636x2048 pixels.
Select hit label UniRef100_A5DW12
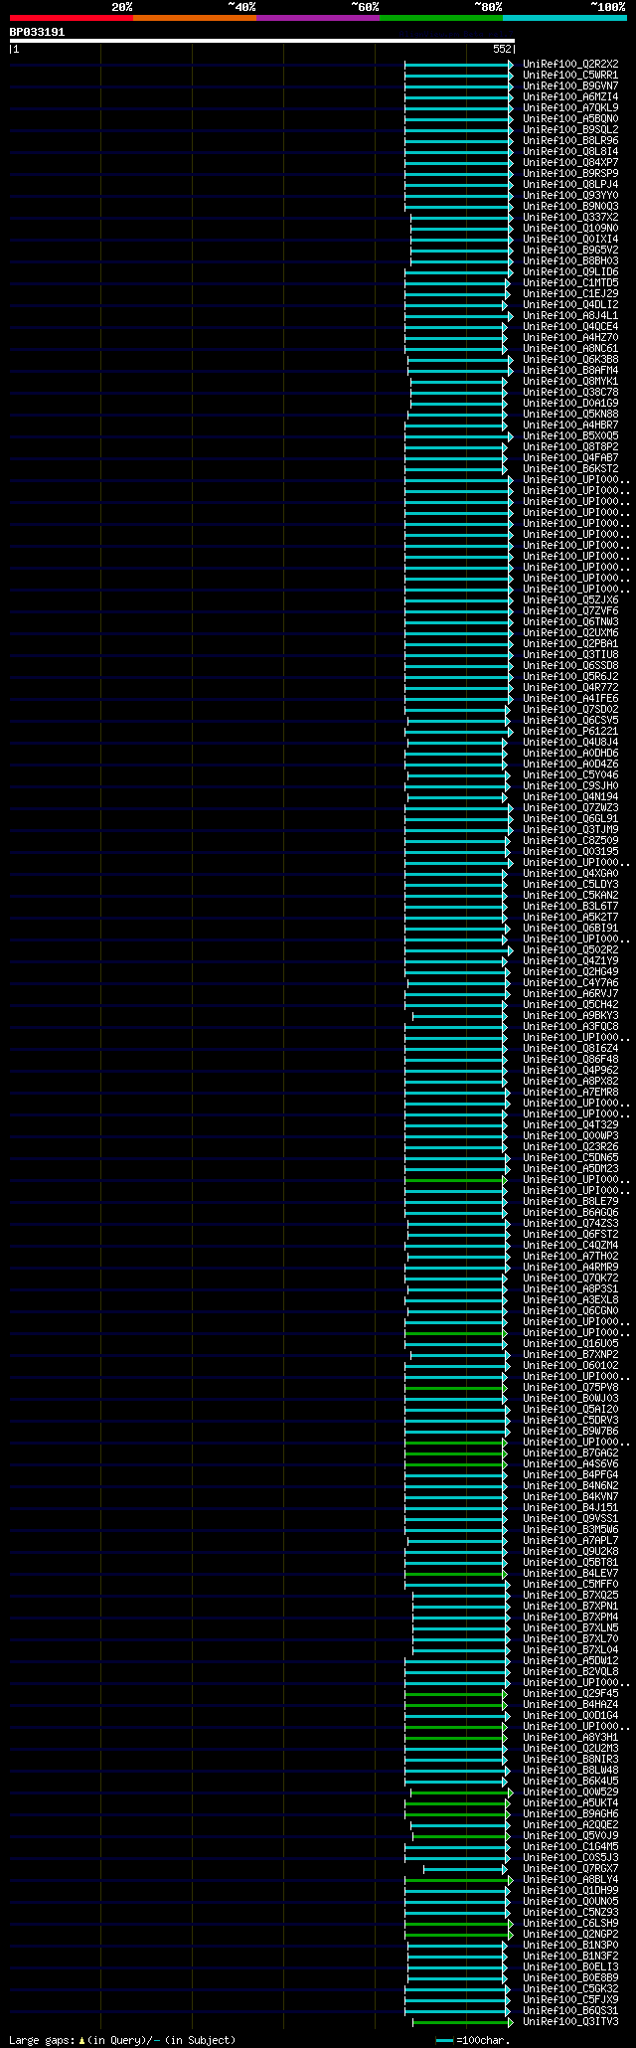[x=570, y=1660]
